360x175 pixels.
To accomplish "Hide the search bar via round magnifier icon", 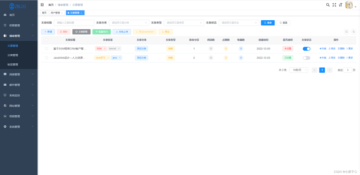I will coord(346,32).
